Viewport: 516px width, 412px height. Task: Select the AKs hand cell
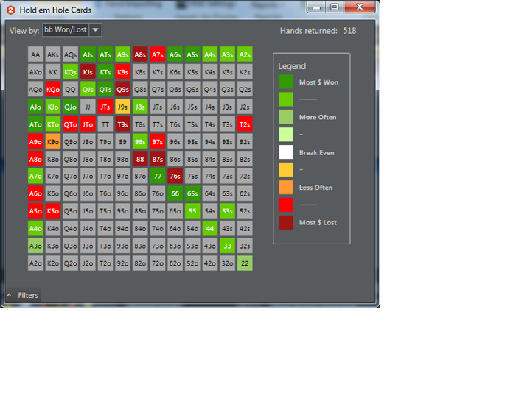click(x=53, y=54)
